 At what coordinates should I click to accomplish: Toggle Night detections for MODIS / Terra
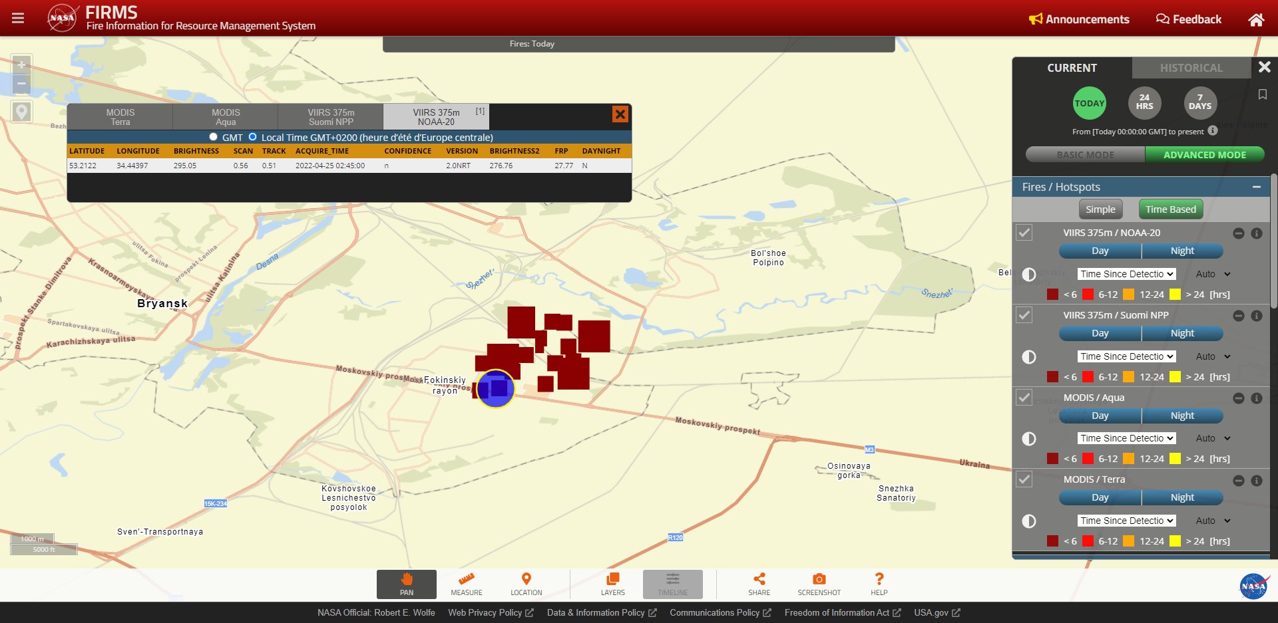(1182, 497)
